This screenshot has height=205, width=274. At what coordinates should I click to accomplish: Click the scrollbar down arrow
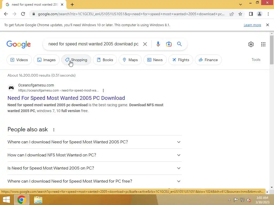click(272, 187)
